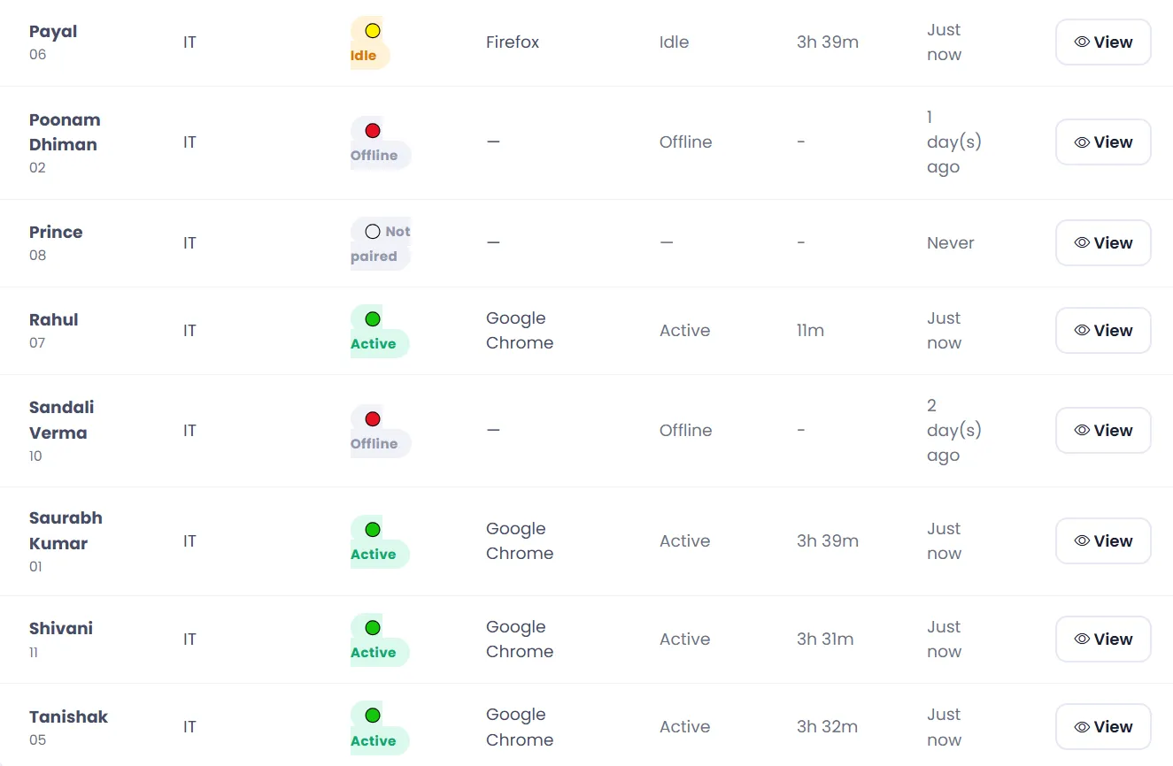Click the yellow idle status dot for Payal
Screen dimensions: 1173x766
(373, 31)
